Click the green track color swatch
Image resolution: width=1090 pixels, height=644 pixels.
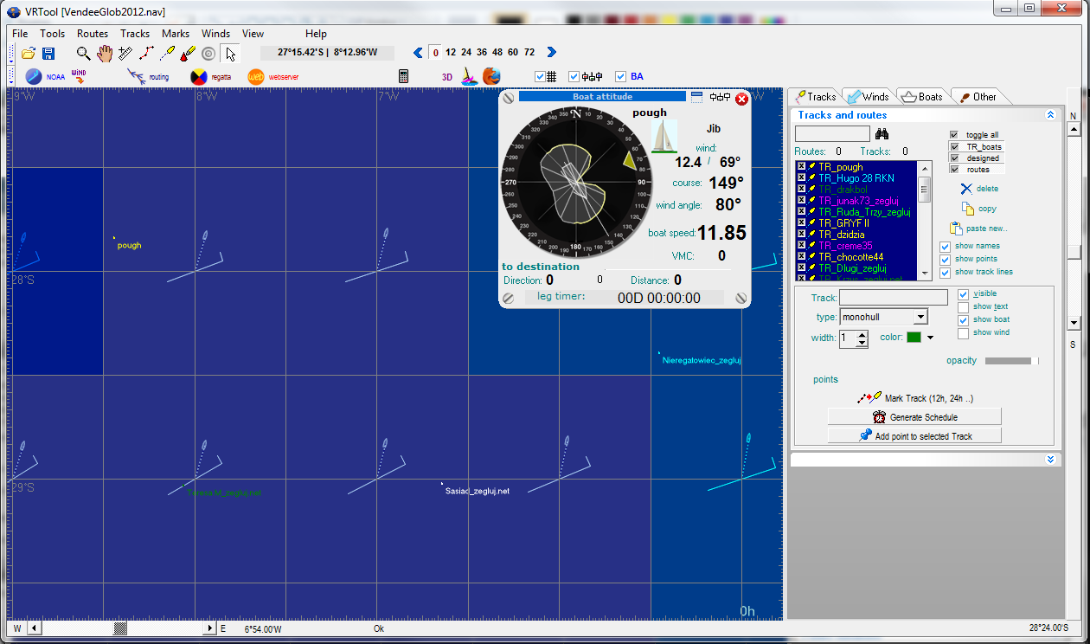[914, 338]
